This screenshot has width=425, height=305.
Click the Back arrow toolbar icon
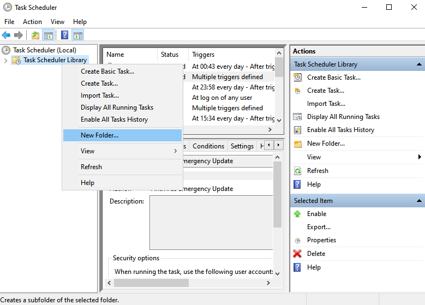(7, 35)
